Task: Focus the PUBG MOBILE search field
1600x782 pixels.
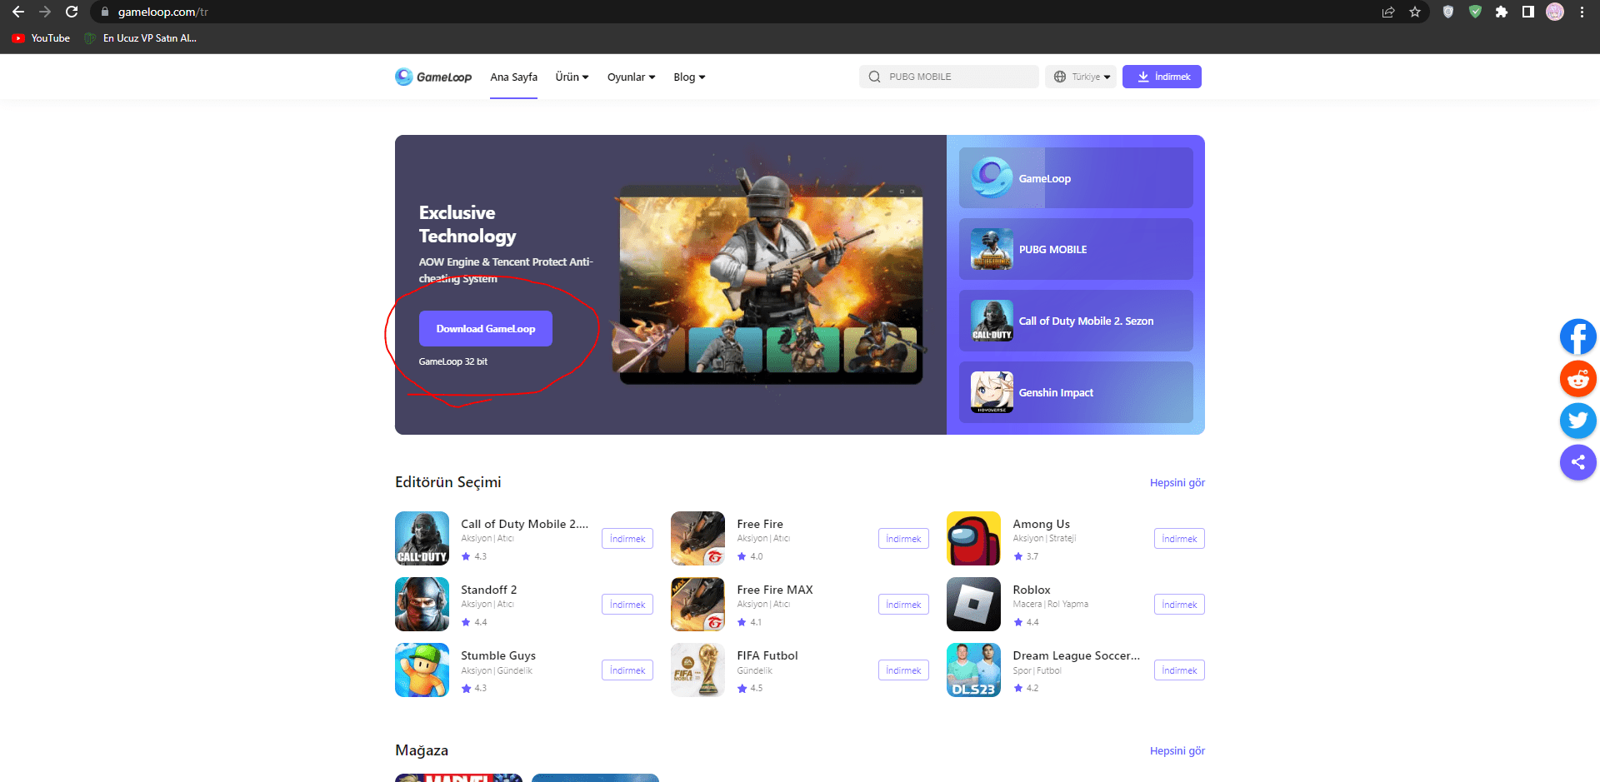Action: point(948,77)
